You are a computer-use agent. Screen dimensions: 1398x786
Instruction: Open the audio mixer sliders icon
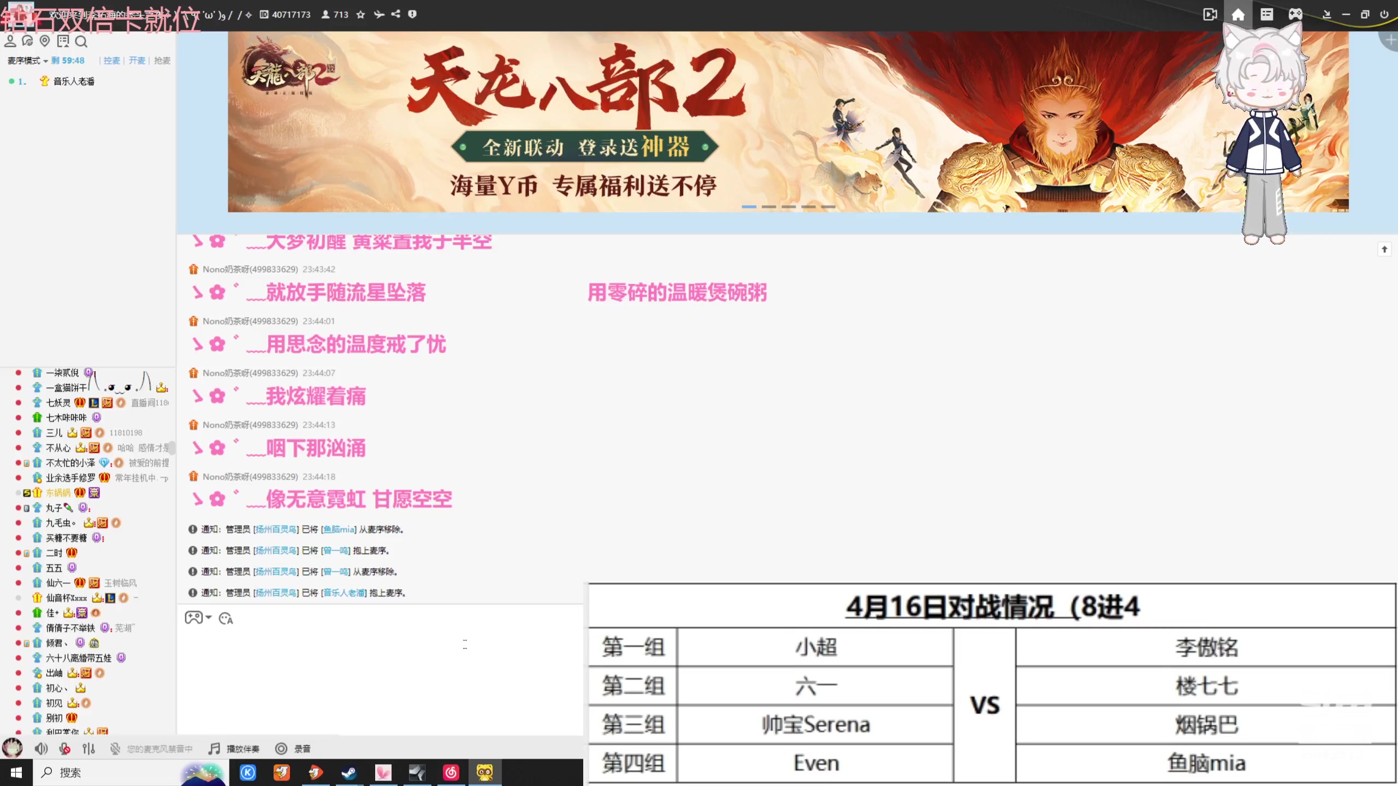[x=88, y=748]
